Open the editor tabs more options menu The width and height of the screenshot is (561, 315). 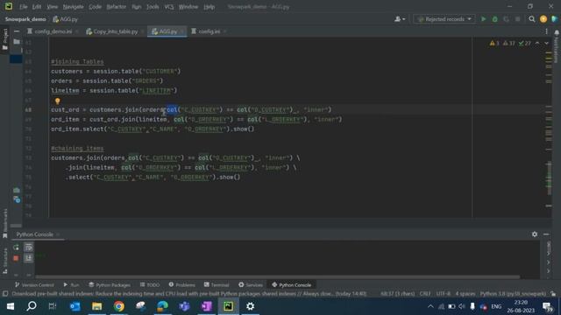click(x=546, y=31)
